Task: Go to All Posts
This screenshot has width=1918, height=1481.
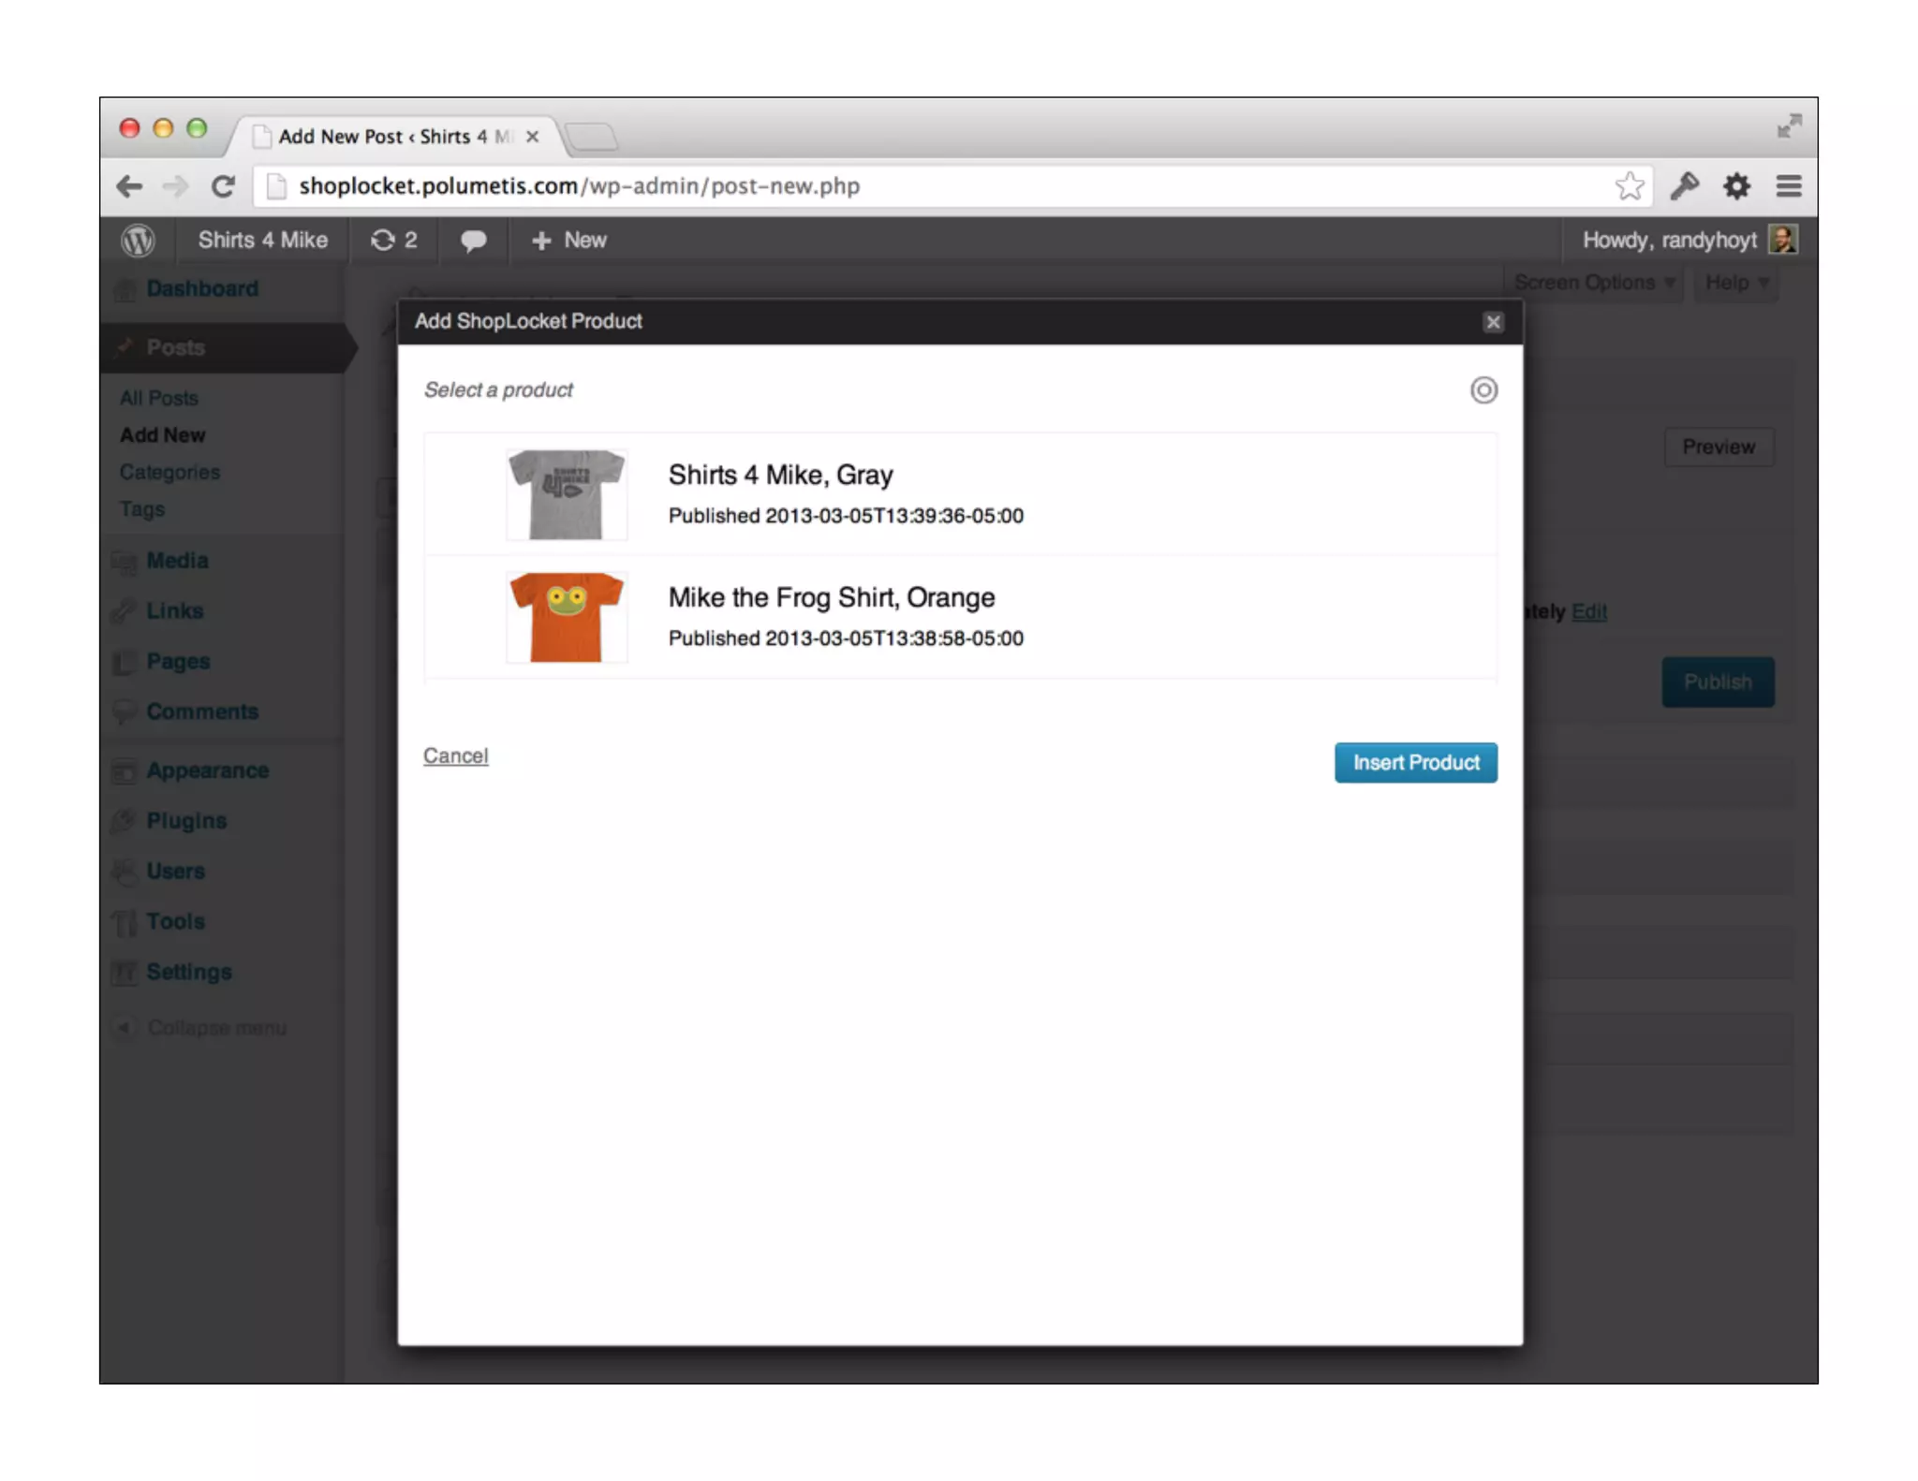Action: click(158, 398)
